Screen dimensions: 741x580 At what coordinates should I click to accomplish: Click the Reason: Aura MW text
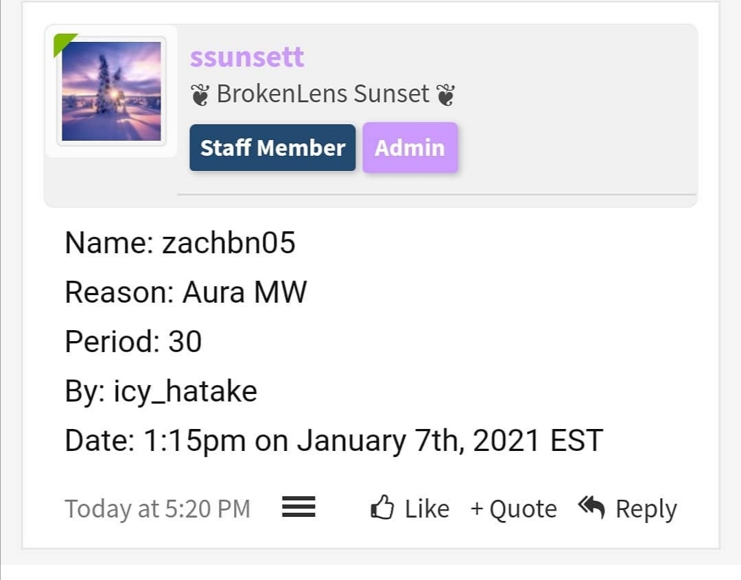[x=186, y=292]
